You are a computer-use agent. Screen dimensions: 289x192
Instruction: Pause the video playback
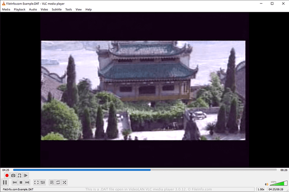coord(5,183)
